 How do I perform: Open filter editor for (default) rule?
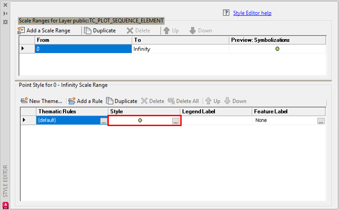coord(104,121)
